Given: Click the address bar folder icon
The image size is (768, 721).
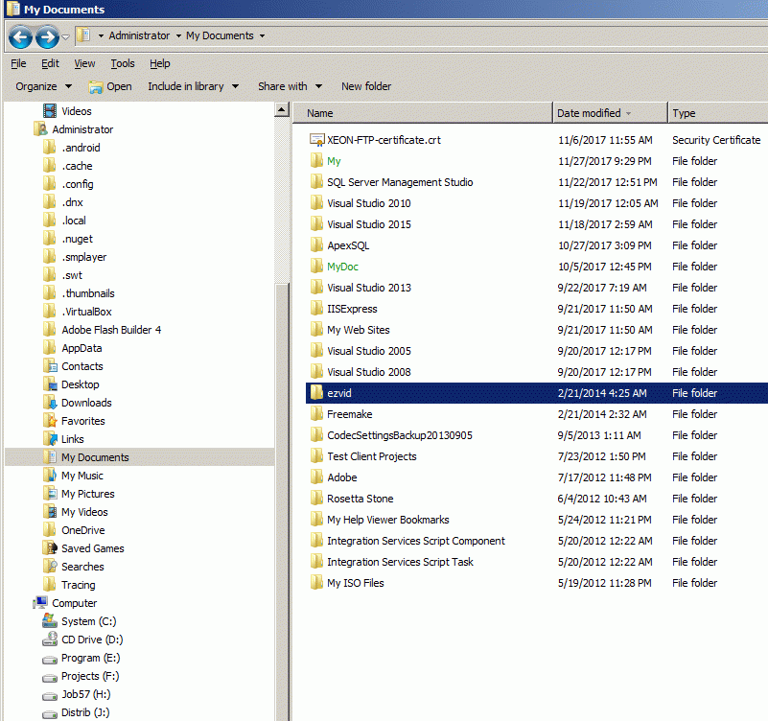Looking at the screenshot, I should [x=84, y=35].
